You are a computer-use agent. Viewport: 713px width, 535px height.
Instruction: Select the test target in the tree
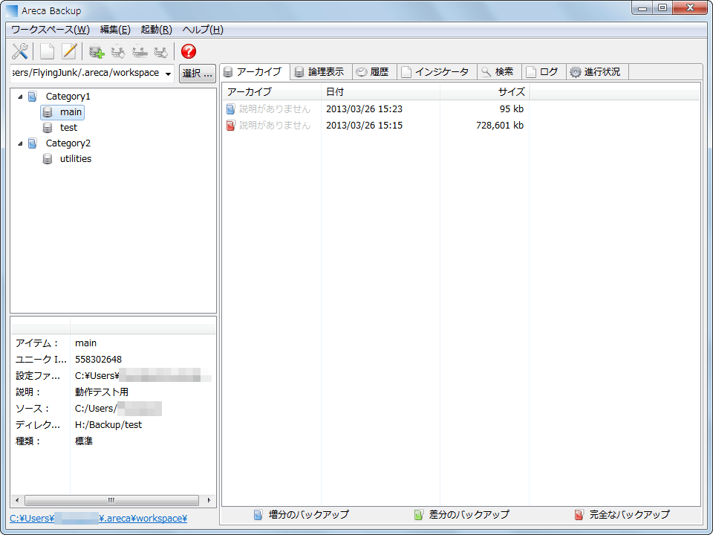click(68, 127)
